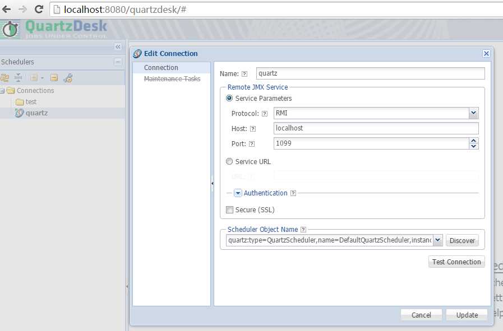Decrease the Port value with down arrow
The height and width of the screenshot is (331, 503).
[473, 146]
